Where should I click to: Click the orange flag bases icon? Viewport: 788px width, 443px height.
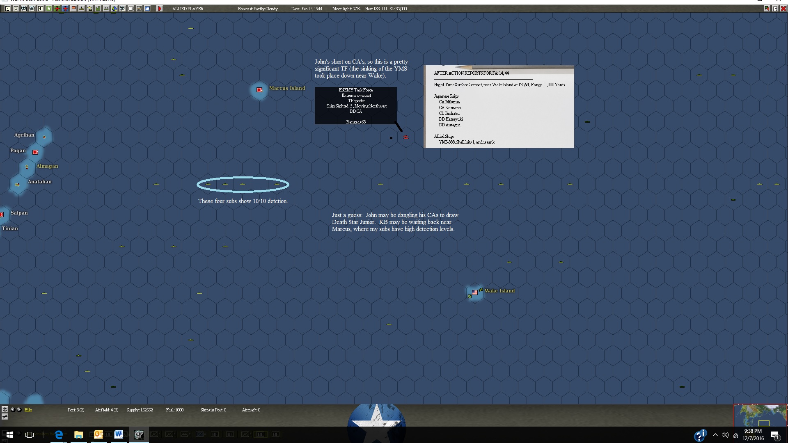(x=73, y=9)
